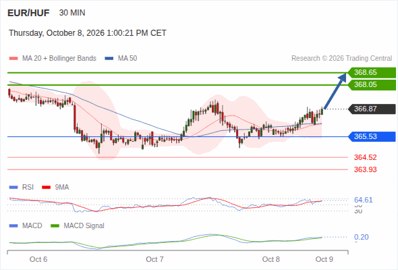Click the MACD Signal green legend marker
398x270 pixels.
(55, 226)
